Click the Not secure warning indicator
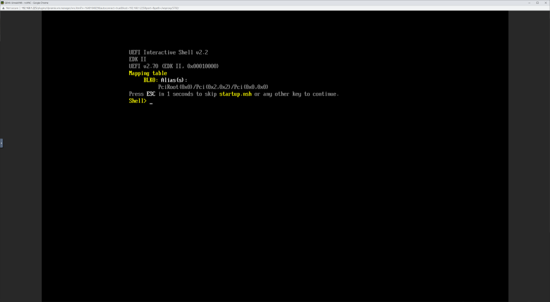 tap(10, 8)
